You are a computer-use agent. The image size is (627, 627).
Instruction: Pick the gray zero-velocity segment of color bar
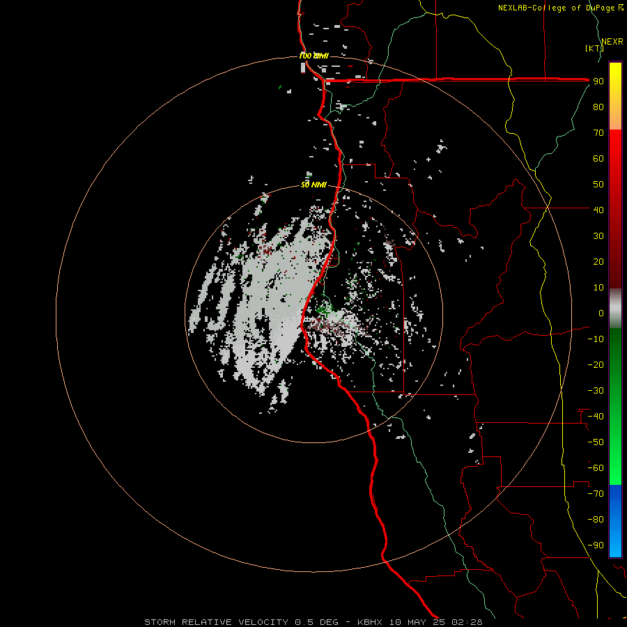click(615, 309)
